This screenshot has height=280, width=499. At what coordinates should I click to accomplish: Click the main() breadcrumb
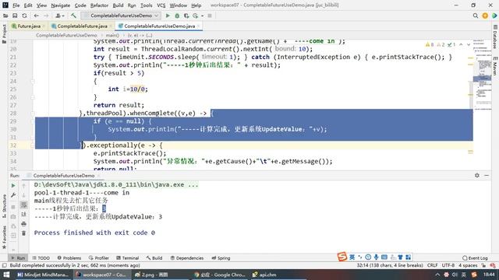point(112,35)
